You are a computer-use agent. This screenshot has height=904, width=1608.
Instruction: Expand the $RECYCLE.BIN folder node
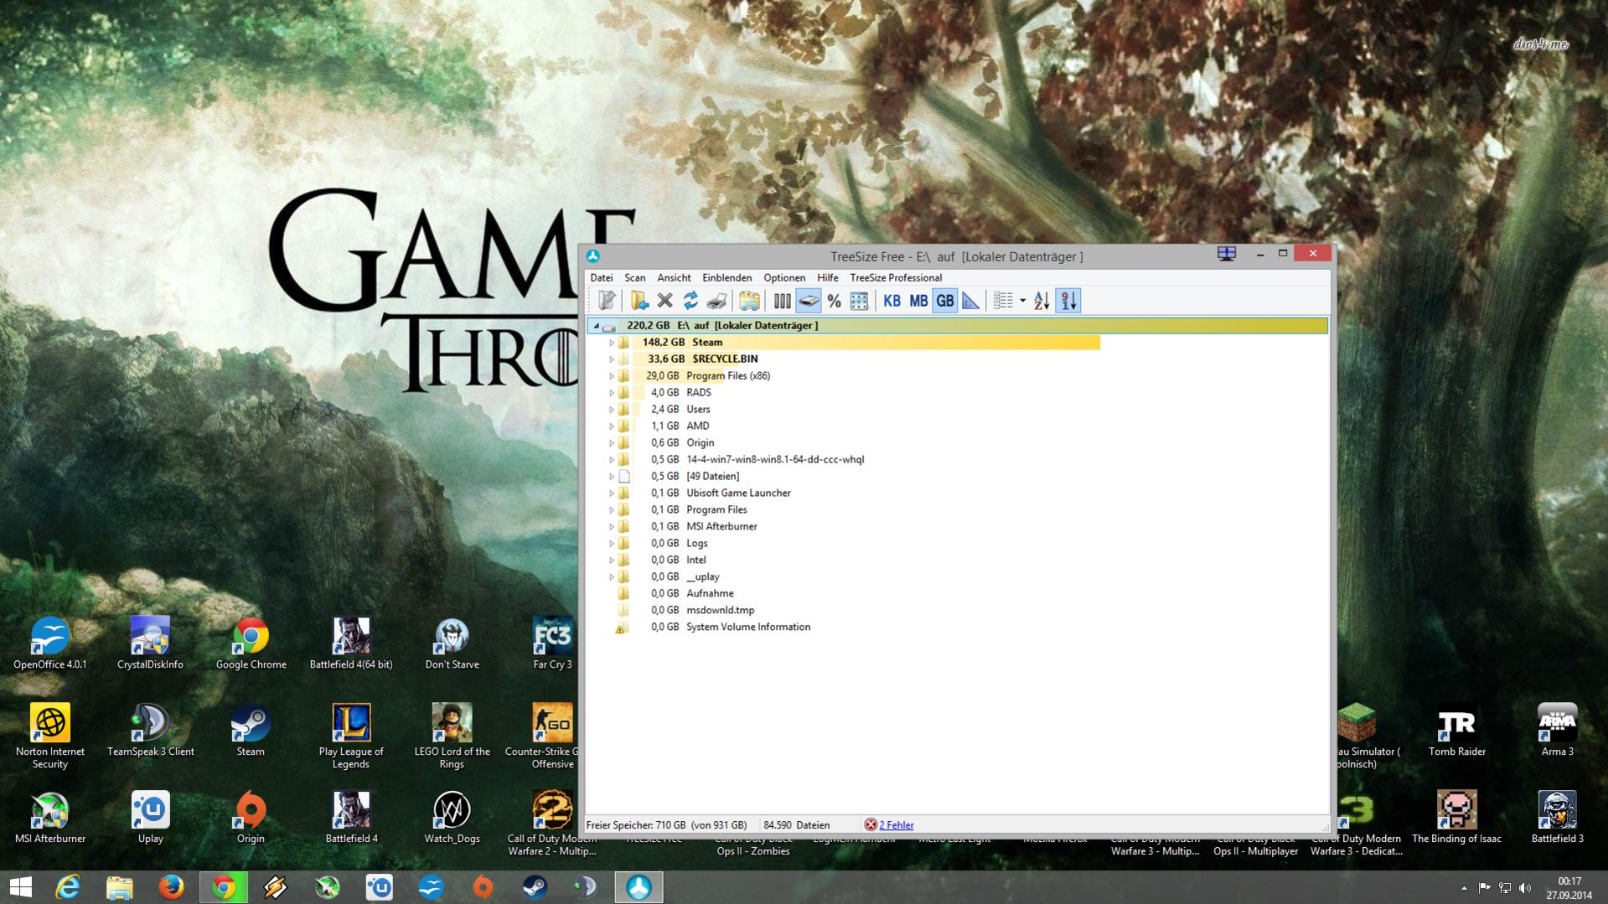(612, 359)
